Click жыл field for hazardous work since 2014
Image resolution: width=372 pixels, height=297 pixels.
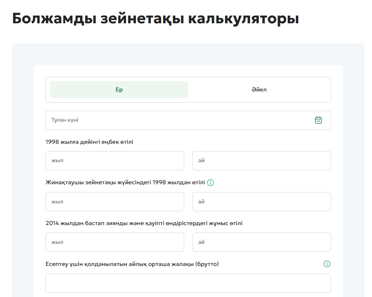115,242
